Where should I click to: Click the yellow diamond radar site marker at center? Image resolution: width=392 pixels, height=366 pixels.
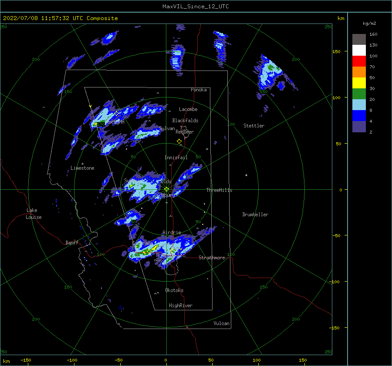click(166, 189)
